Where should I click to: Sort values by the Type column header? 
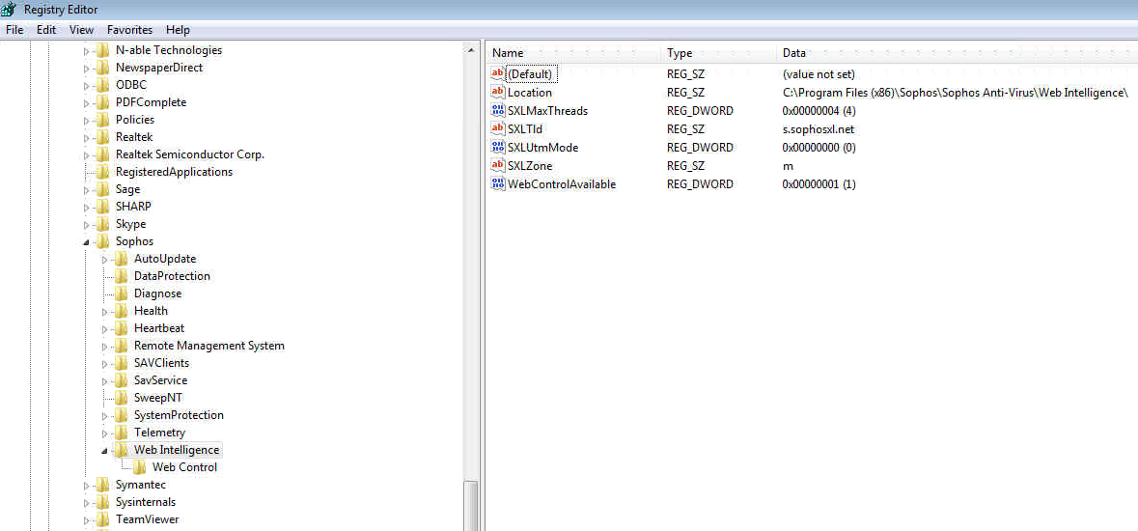[x=719, y=53]
